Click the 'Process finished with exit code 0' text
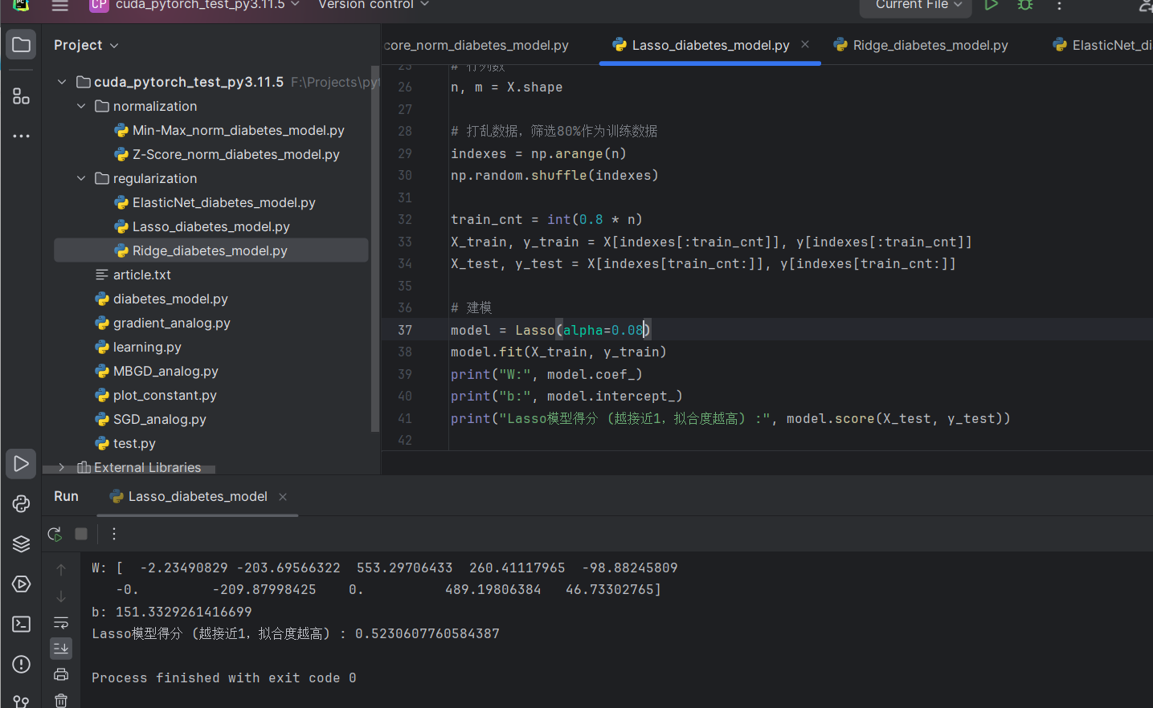 pos(224,677)
